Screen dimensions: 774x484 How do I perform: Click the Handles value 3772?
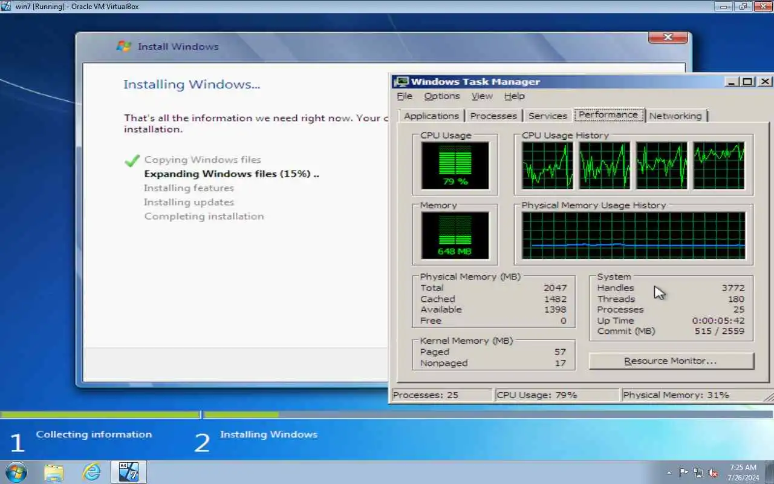click(x=733, y=288)
